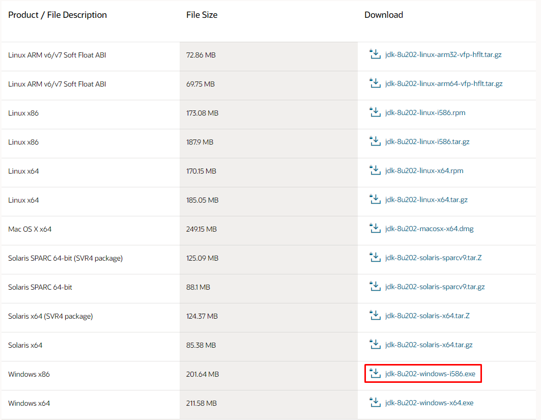Click download icon beside jdk-8u202-solaris-x64.tar.Z

[375, 315]
